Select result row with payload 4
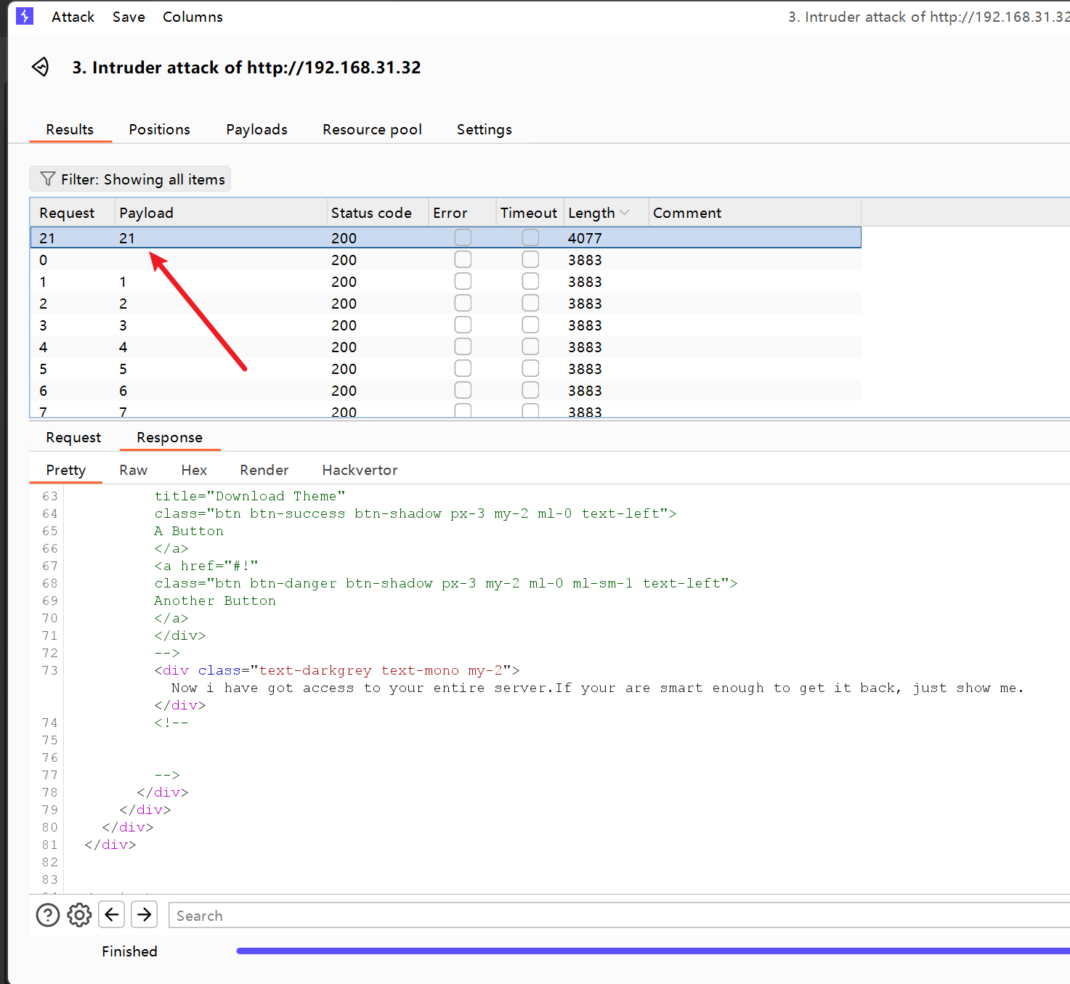 [x=445, y=346]
